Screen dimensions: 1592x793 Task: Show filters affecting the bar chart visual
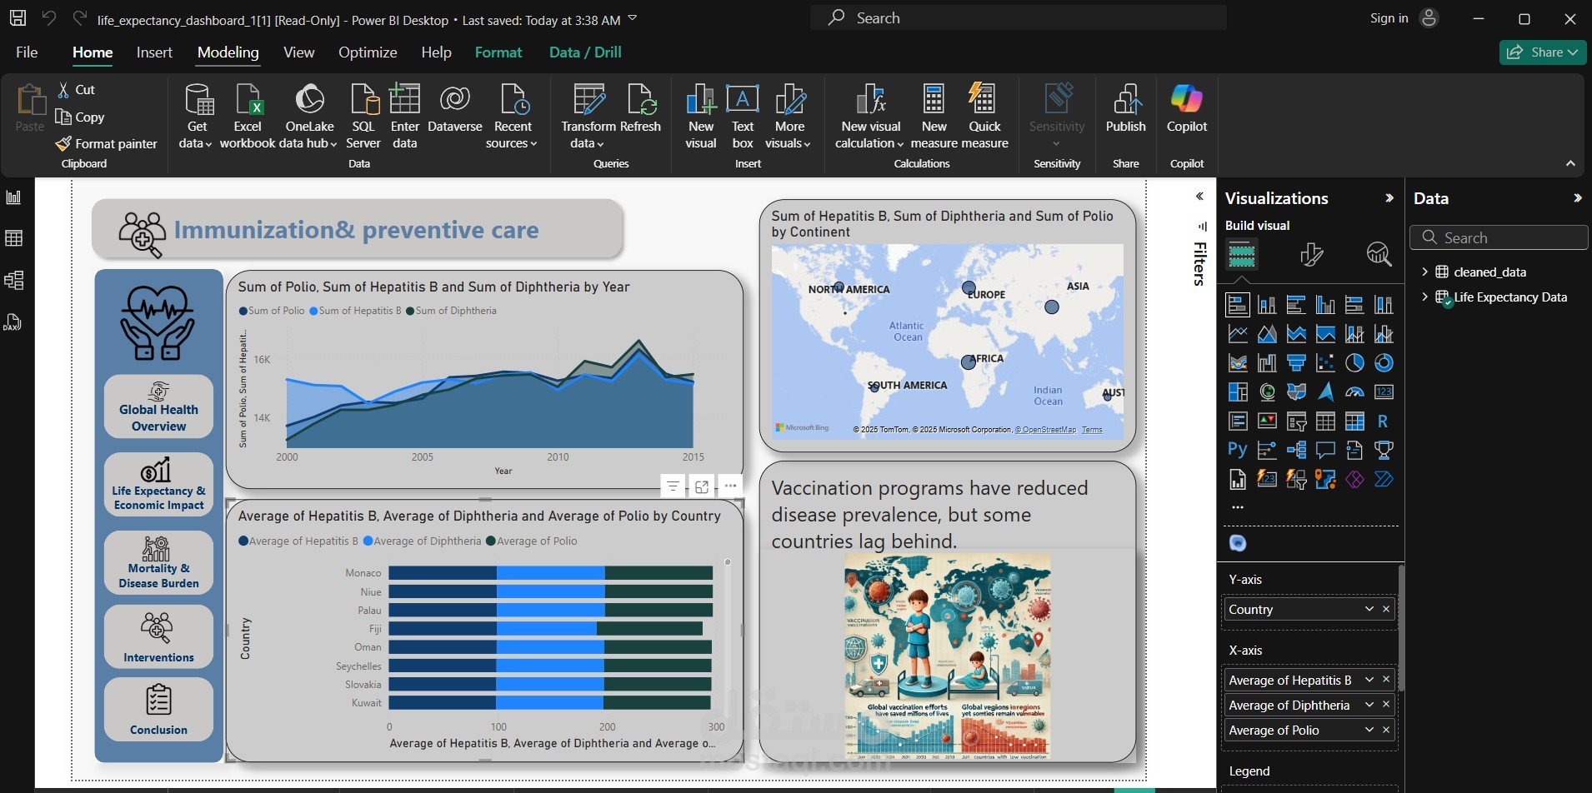tap(673, 486)
